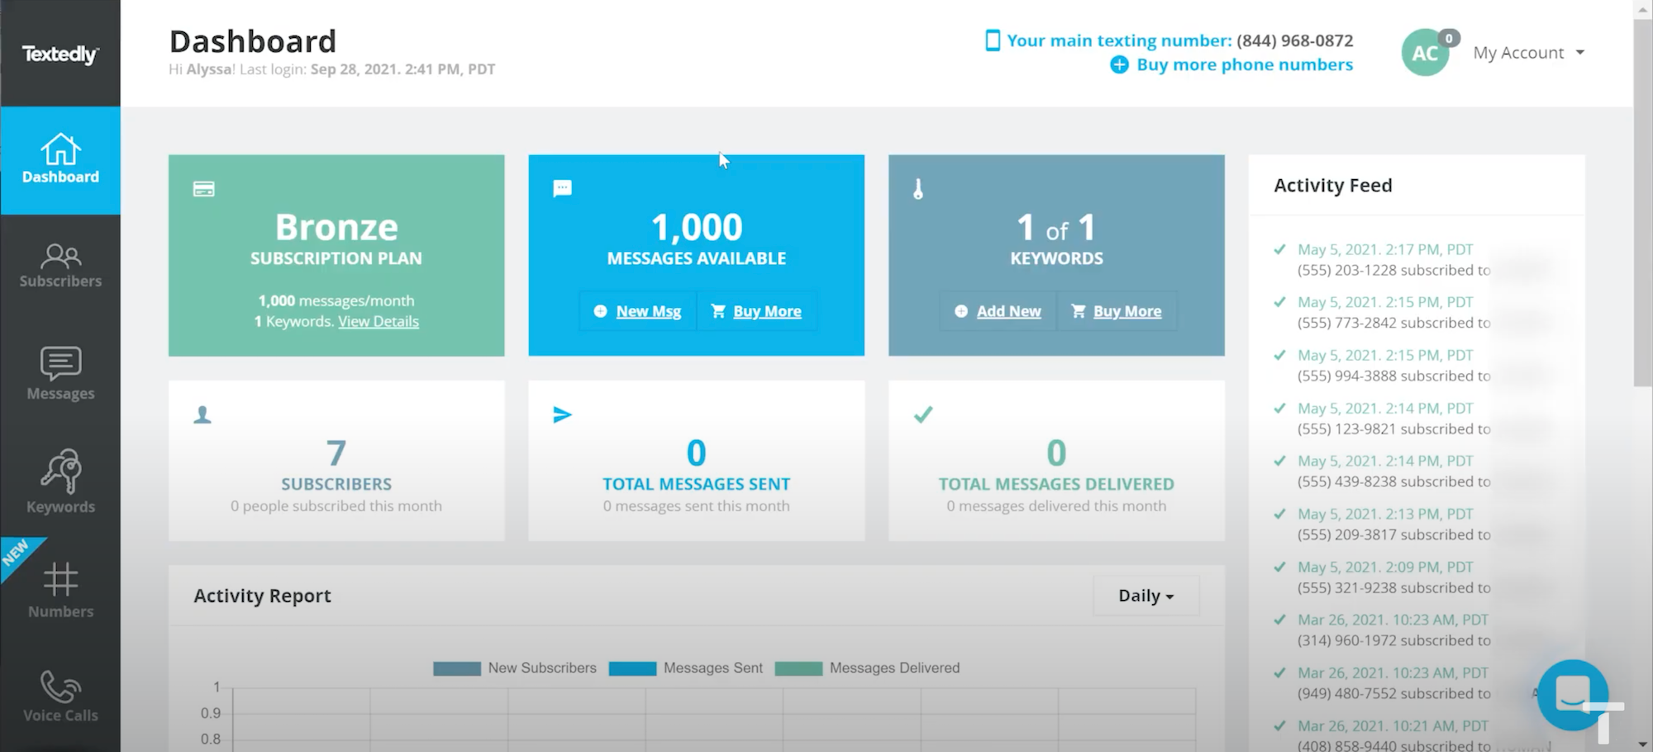Click the Textedly logo
This screenshot has width=1653, height=752.
click(x=60, y=54)
